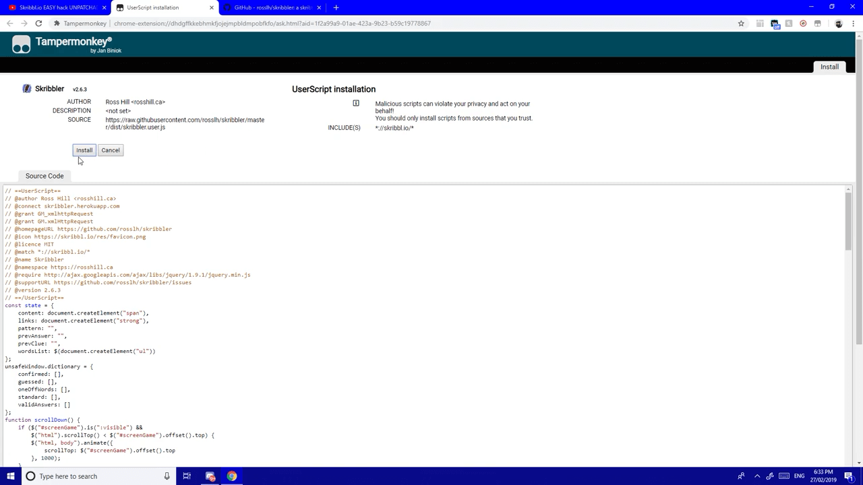The width and height of the screenshot is (863, 485).
Task: Click the Skribbler script title
Action: [49, 89]
